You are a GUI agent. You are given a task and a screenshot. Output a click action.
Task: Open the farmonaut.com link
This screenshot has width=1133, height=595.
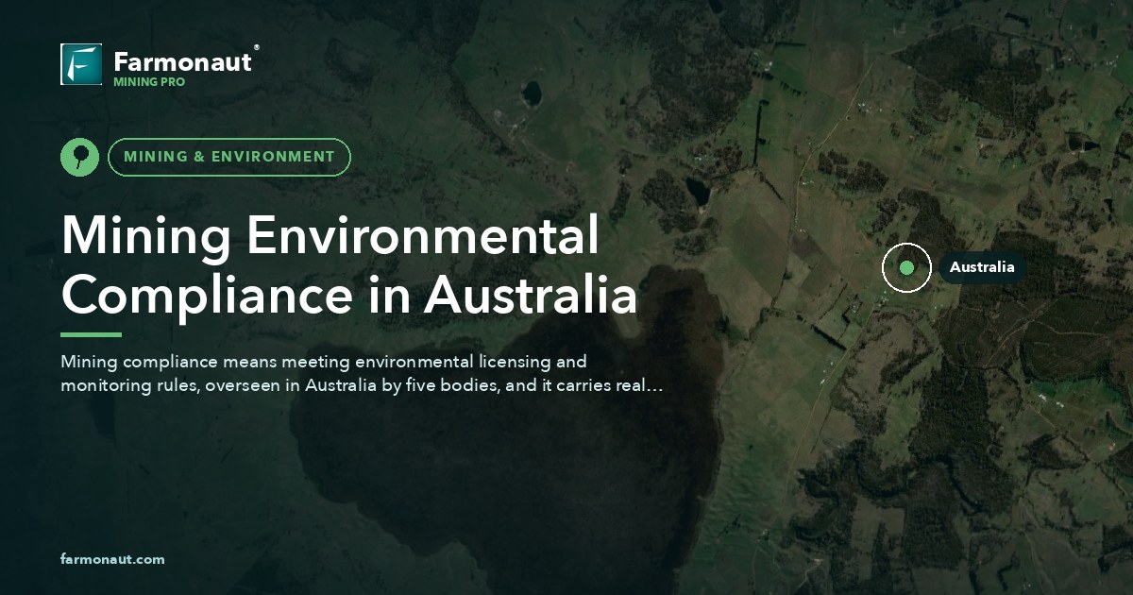112,559
